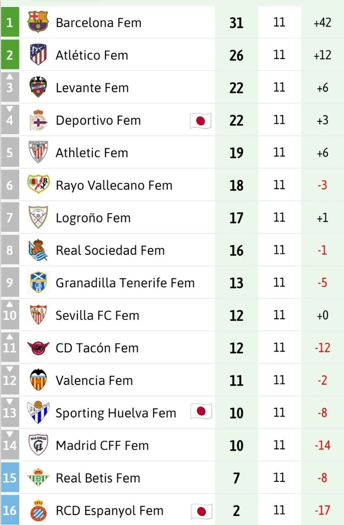This screenshot has height=525, width=344.
Task: Open the Sevilla FC Fem team link
Action: (x=98, y=315)
